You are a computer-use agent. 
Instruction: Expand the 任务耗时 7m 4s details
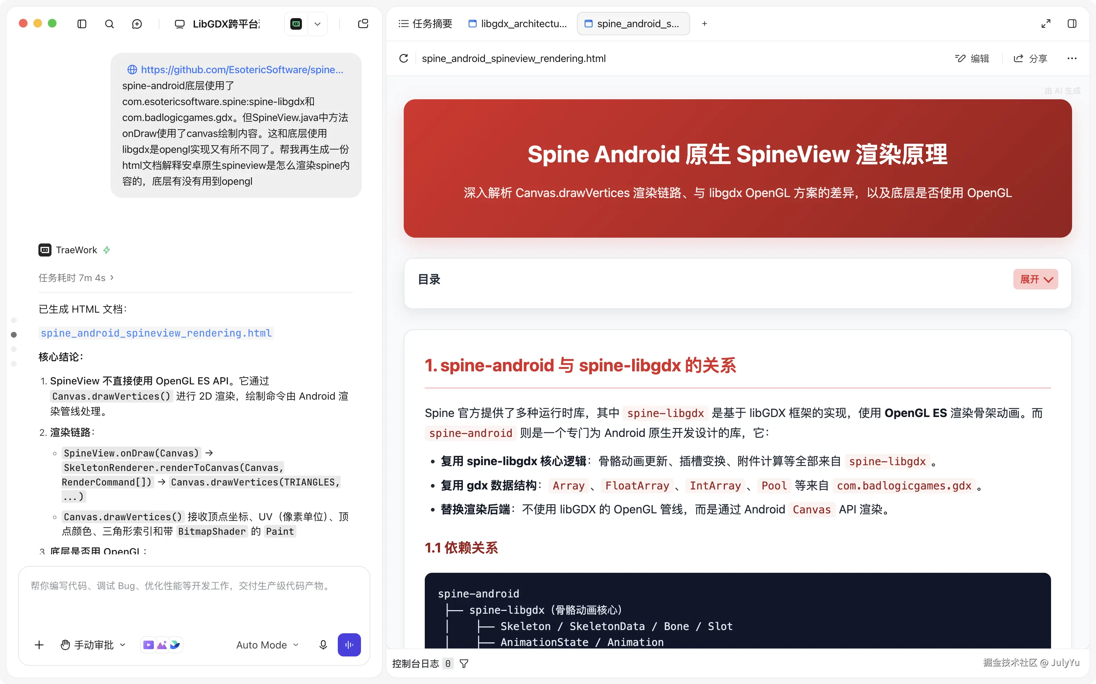[76, 277]
